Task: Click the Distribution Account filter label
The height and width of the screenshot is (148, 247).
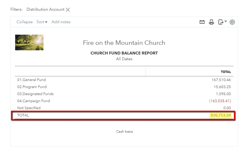Action: tap(45, 9)
